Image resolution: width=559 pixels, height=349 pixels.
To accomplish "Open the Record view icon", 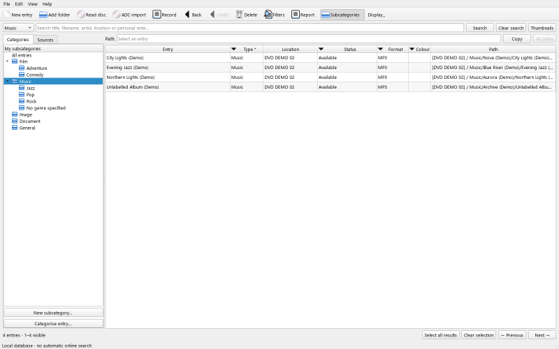I will click(157, 15).
